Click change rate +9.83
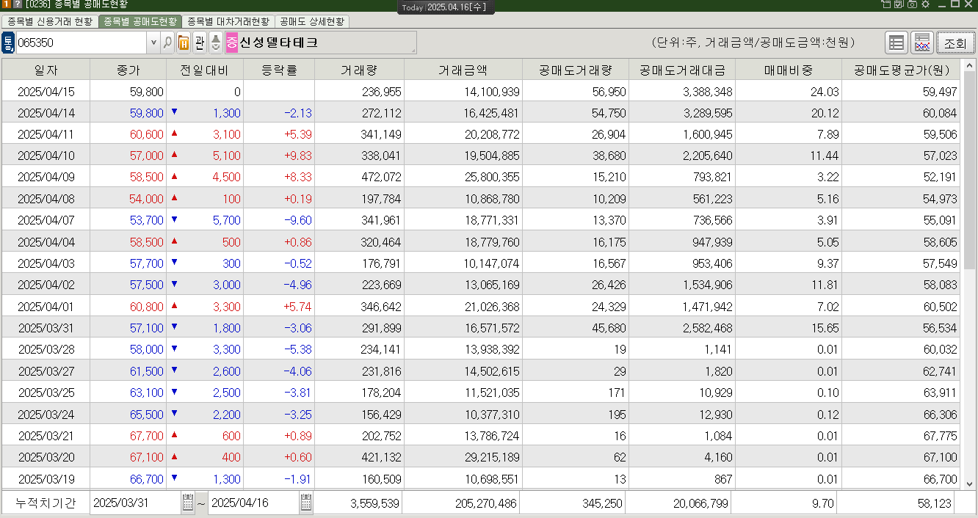The width and height of the screenshot is (978, 518). pyautogui.click(x=279, y=156)
